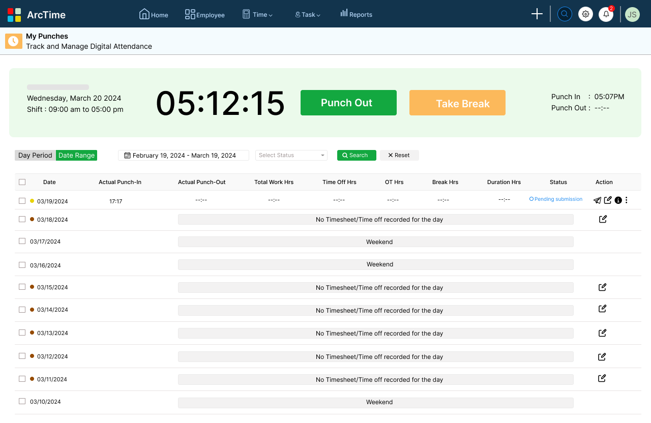Open ArcTime search
The image size is (651, 423).
click(565, 14)
